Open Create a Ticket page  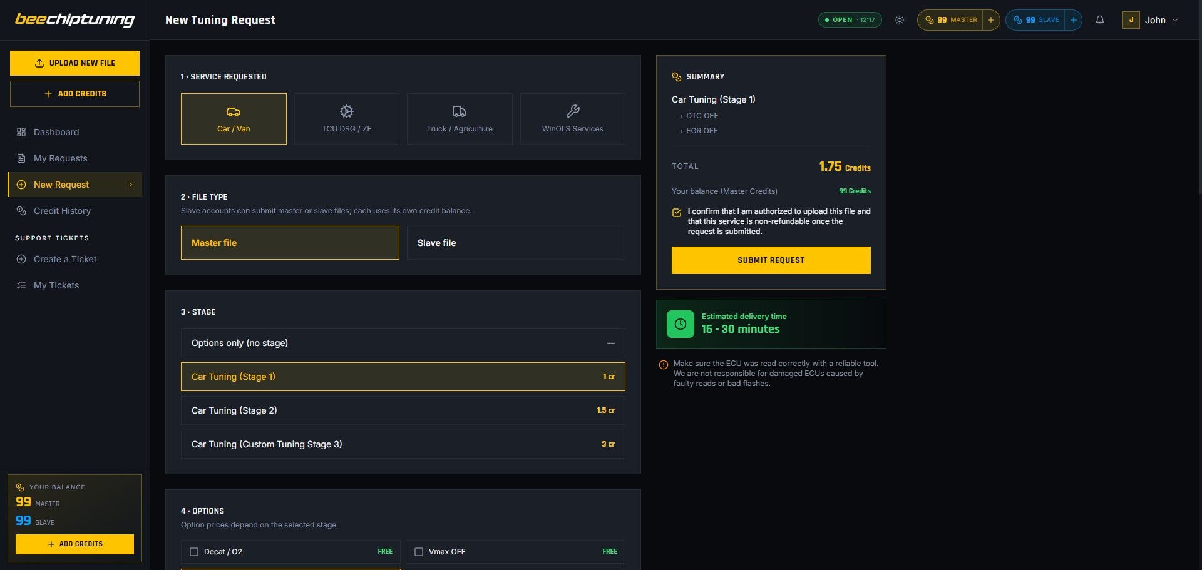coord(74,259)
